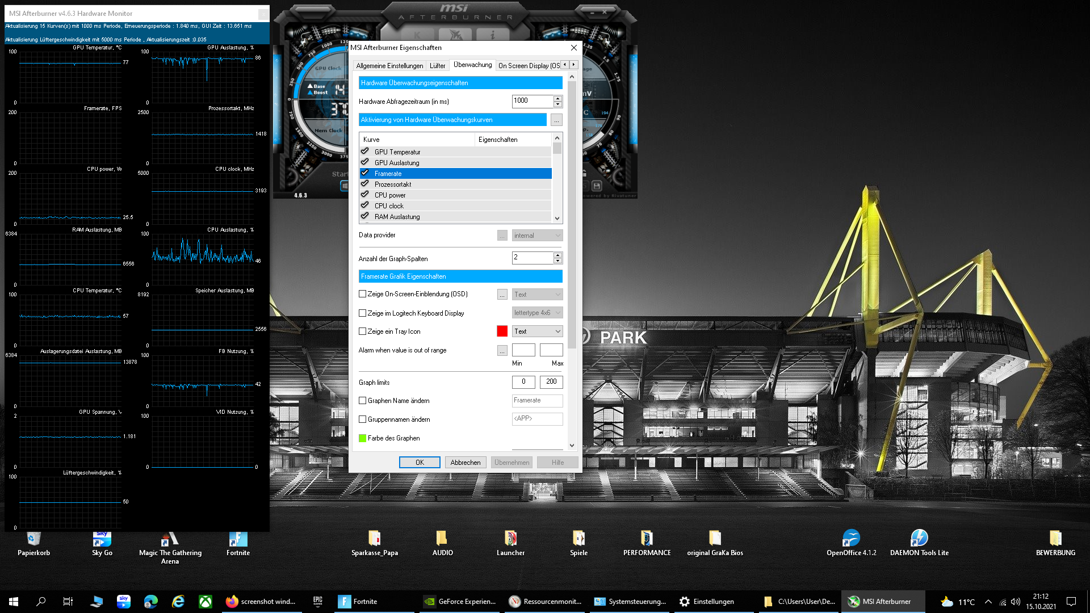Switch to Allgemeine Einstellungen tab
1090x613 pixels.
(x=389, y=66)
